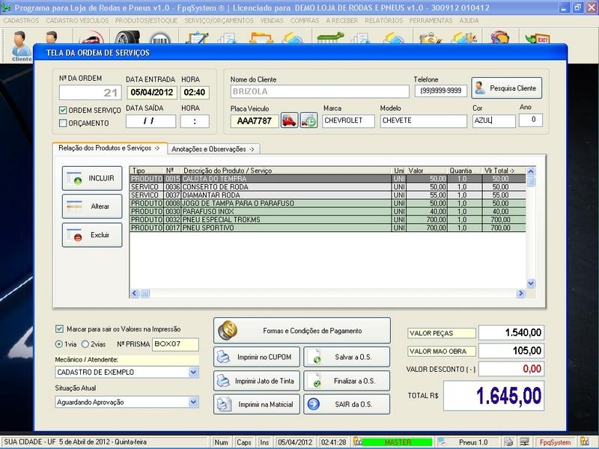Click the Pesquisa Cliente button
Image resolution: width=599 pixels, height=449 pixels.
[506, 88]
